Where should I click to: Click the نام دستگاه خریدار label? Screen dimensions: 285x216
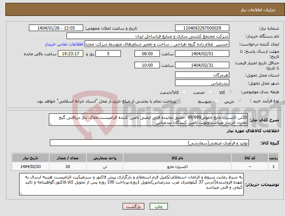tap(263, 36)
